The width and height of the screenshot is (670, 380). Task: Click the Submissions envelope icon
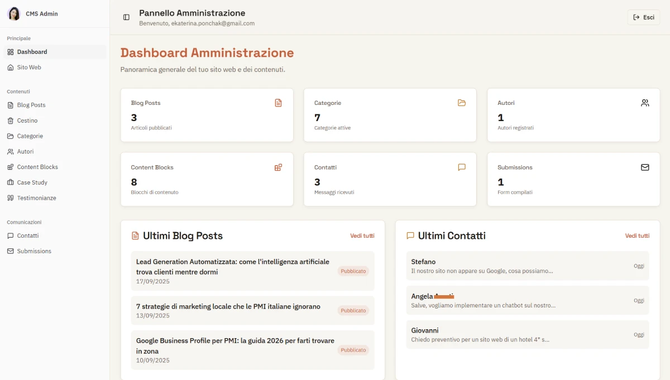(x=645, y=167)
